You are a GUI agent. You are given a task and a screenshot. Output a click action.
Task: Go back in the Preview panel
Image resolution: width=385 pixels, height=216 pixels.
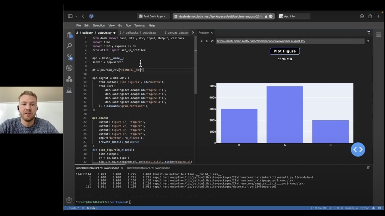coord(202,41)
